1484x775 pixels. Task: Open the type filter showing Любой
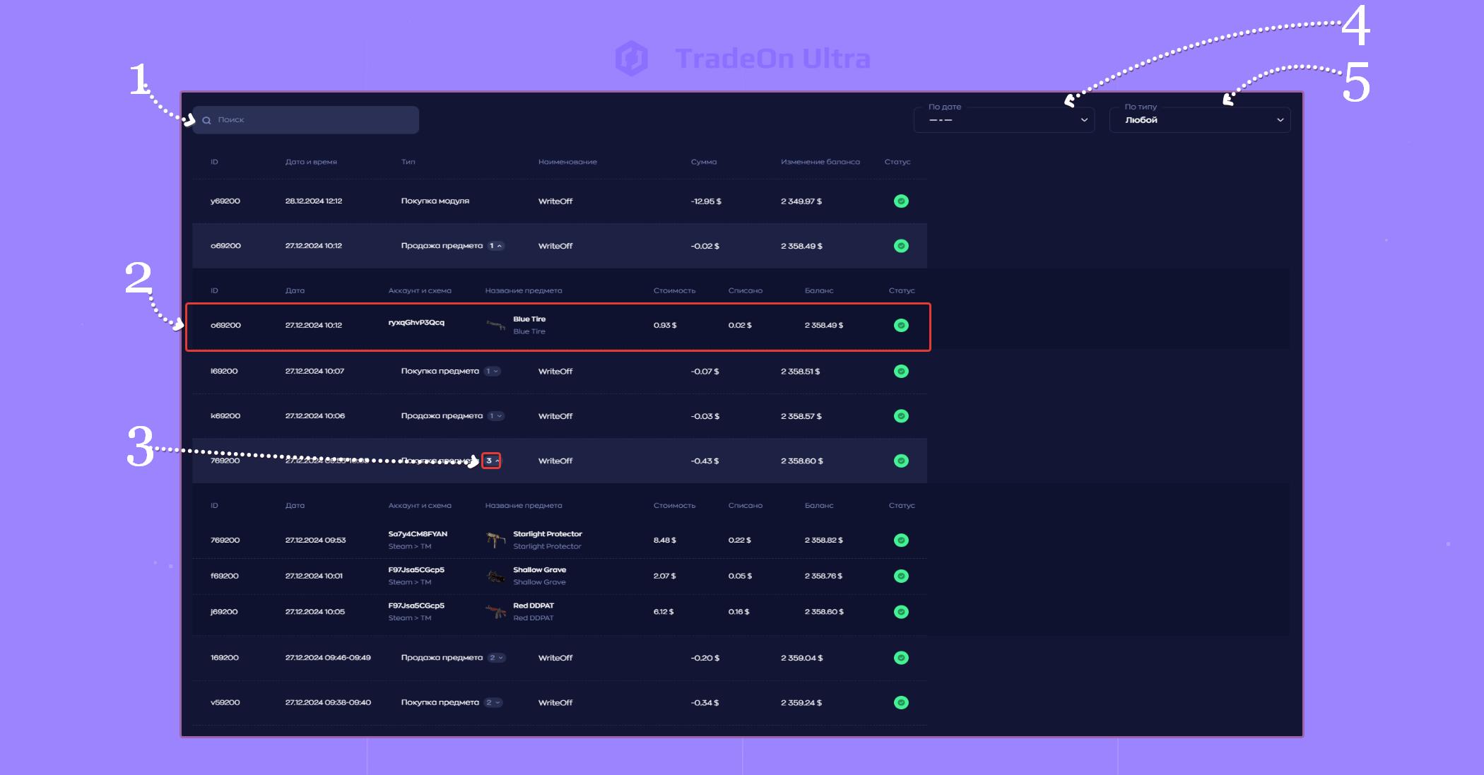tap(1200, 120)
